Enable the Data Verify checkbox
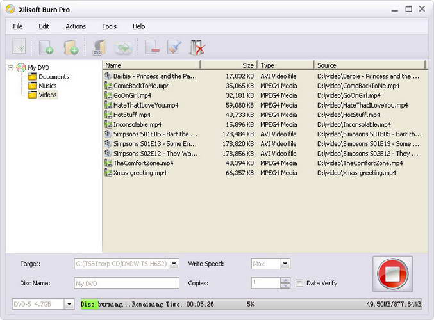434x320 pixels. click(299, 284)
